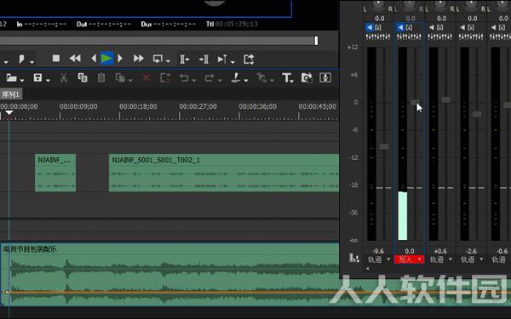Open the red 写入 mode dropdown
Viewport: 511px width, 319px height.
click(409, 259)
